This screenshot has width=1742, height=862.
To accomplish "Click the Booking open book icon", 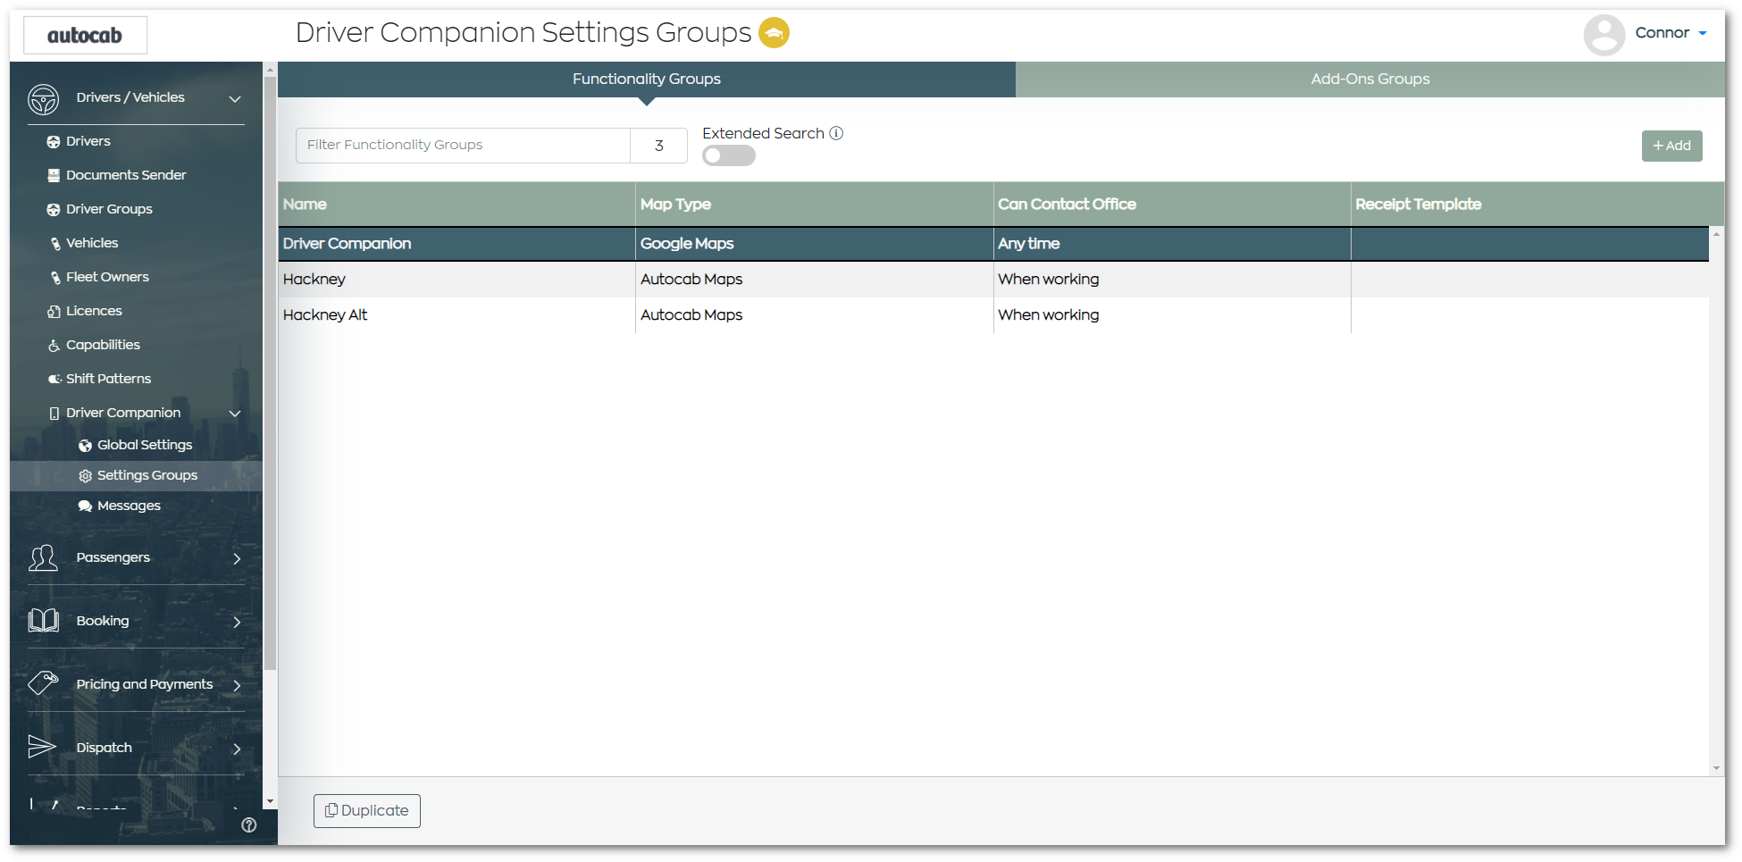I will click(x=43, y=621).
